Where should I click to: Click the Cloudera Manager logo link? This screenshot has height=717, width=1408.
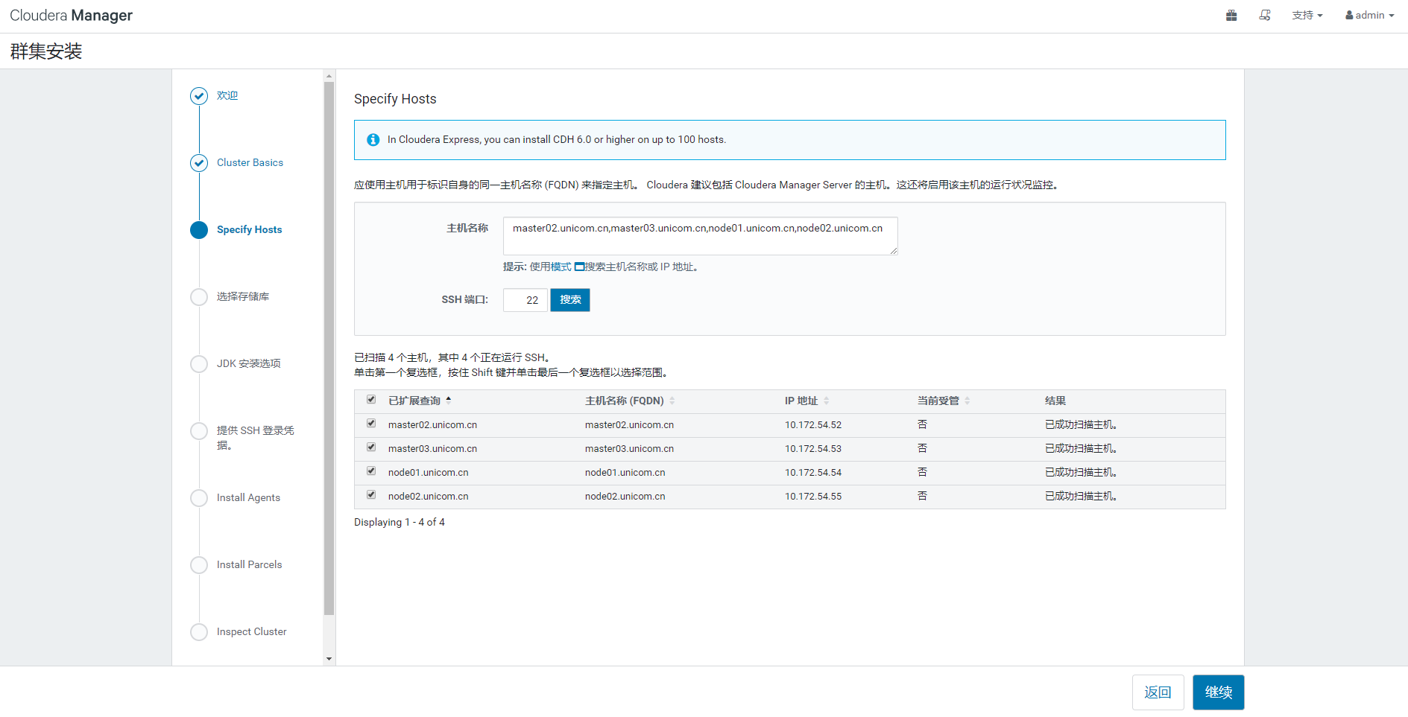71,15
